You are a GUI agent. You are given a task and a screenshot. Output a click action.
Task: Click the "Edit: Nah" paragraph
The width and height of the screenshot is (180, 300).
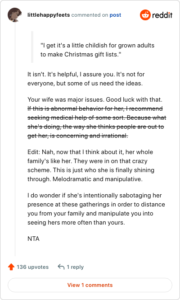pyautogui.click(x=91, y=165)
